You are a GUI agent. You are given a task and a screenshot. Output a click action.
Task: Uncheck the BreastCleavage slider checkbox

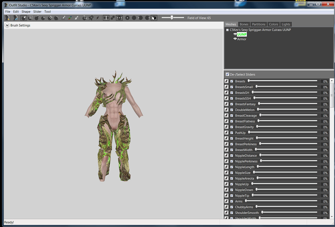232,116
